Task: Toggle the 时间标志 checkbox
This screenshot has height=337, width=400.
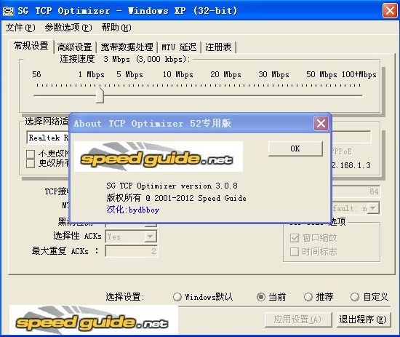Action: (295, 252)
